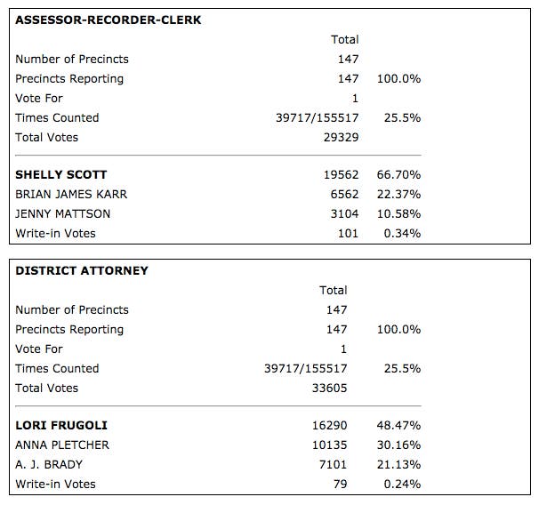Click the ANNA PLETCHER row label
The width and height of the screenshot is (539, 505).
pyautogui.click(x=62, y=445)
